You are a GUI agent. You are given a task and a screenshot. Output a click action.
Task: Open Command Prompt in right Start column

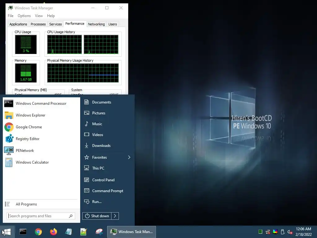107,191
